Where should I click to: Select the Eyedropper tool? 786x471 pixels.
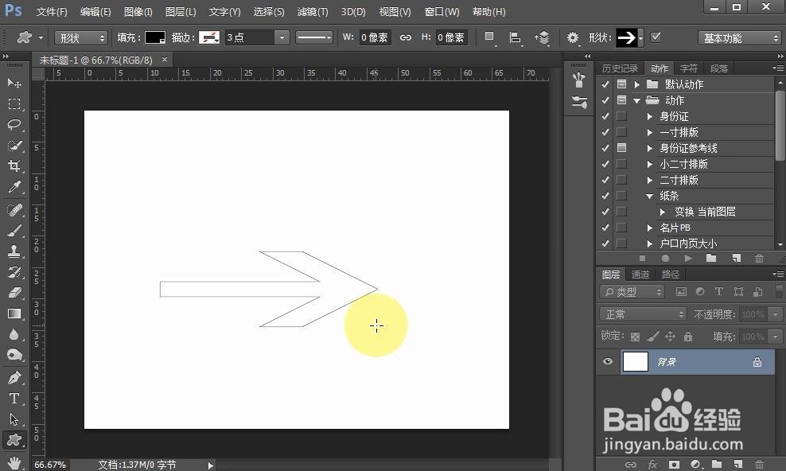(x=14, y=187)
